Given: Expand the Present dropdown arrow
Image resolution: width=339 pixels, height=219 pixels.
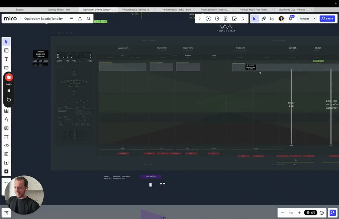Looking at the screenshot, I should [314, 18].
